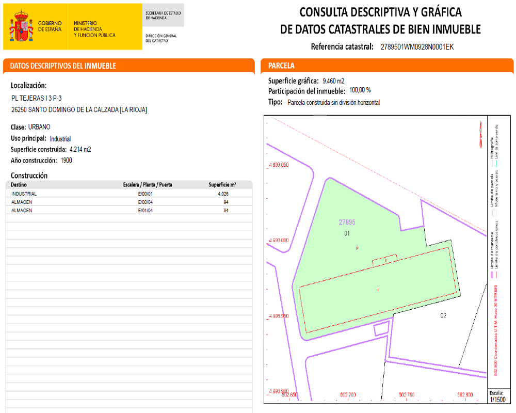Select the INDUSTRIAL E/00/01 table row

click(128, 194)
